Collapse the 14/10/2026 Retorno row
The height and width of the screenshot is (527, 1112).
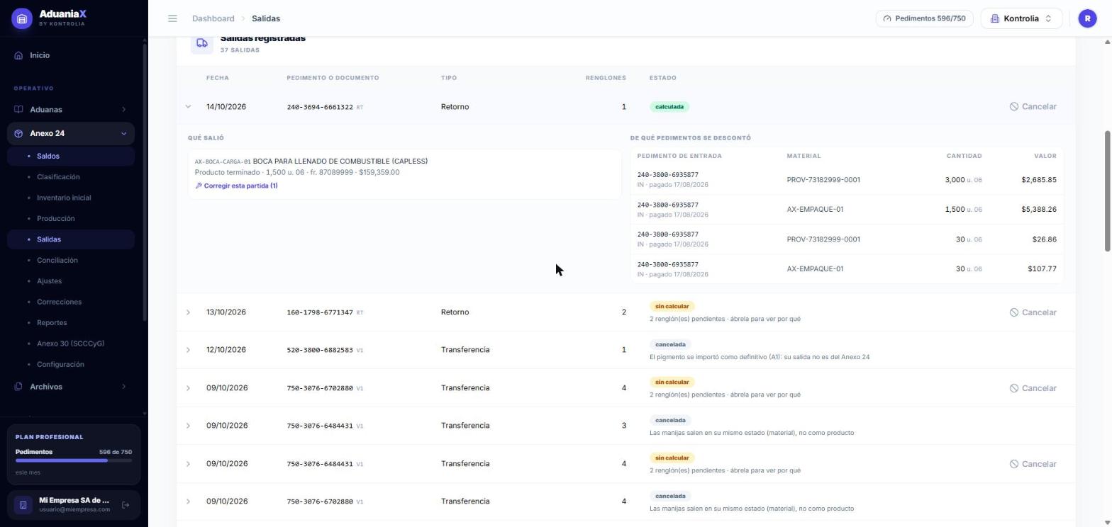click(188, 107)
